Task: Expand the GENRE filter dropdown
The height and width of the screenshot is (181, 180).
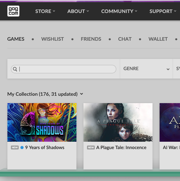Action: [x=146, y=69]
